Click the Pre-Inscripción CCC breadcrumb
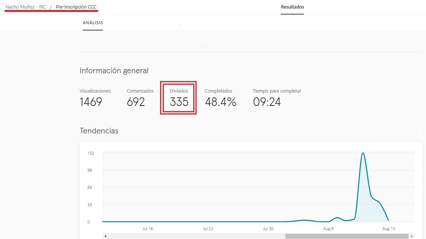Viewport: 426px width, 239px height. pyautogui.click(x=76, y=7)
